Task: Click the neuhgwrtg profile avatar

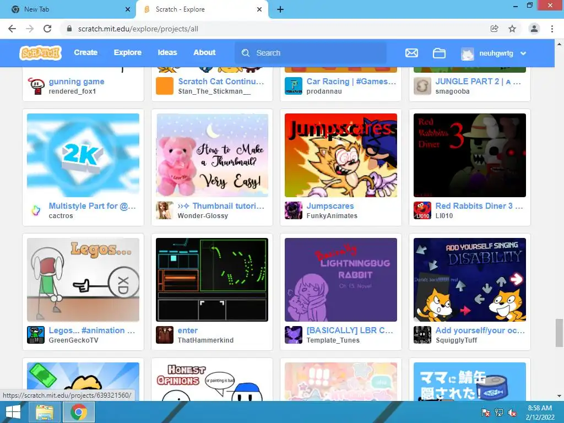Action: (x=467, y=53)
